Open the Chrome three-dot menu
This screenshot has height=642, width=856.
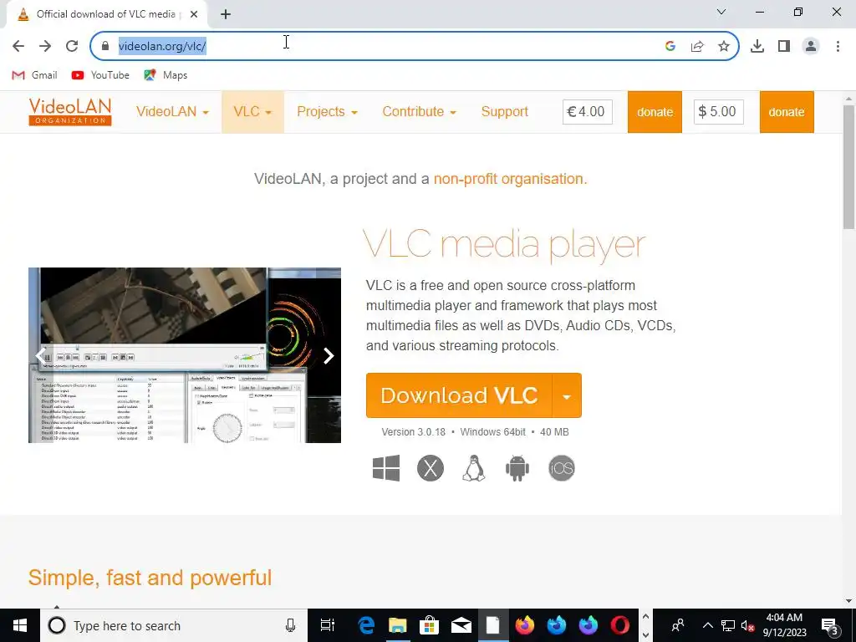tap(838, 46)
